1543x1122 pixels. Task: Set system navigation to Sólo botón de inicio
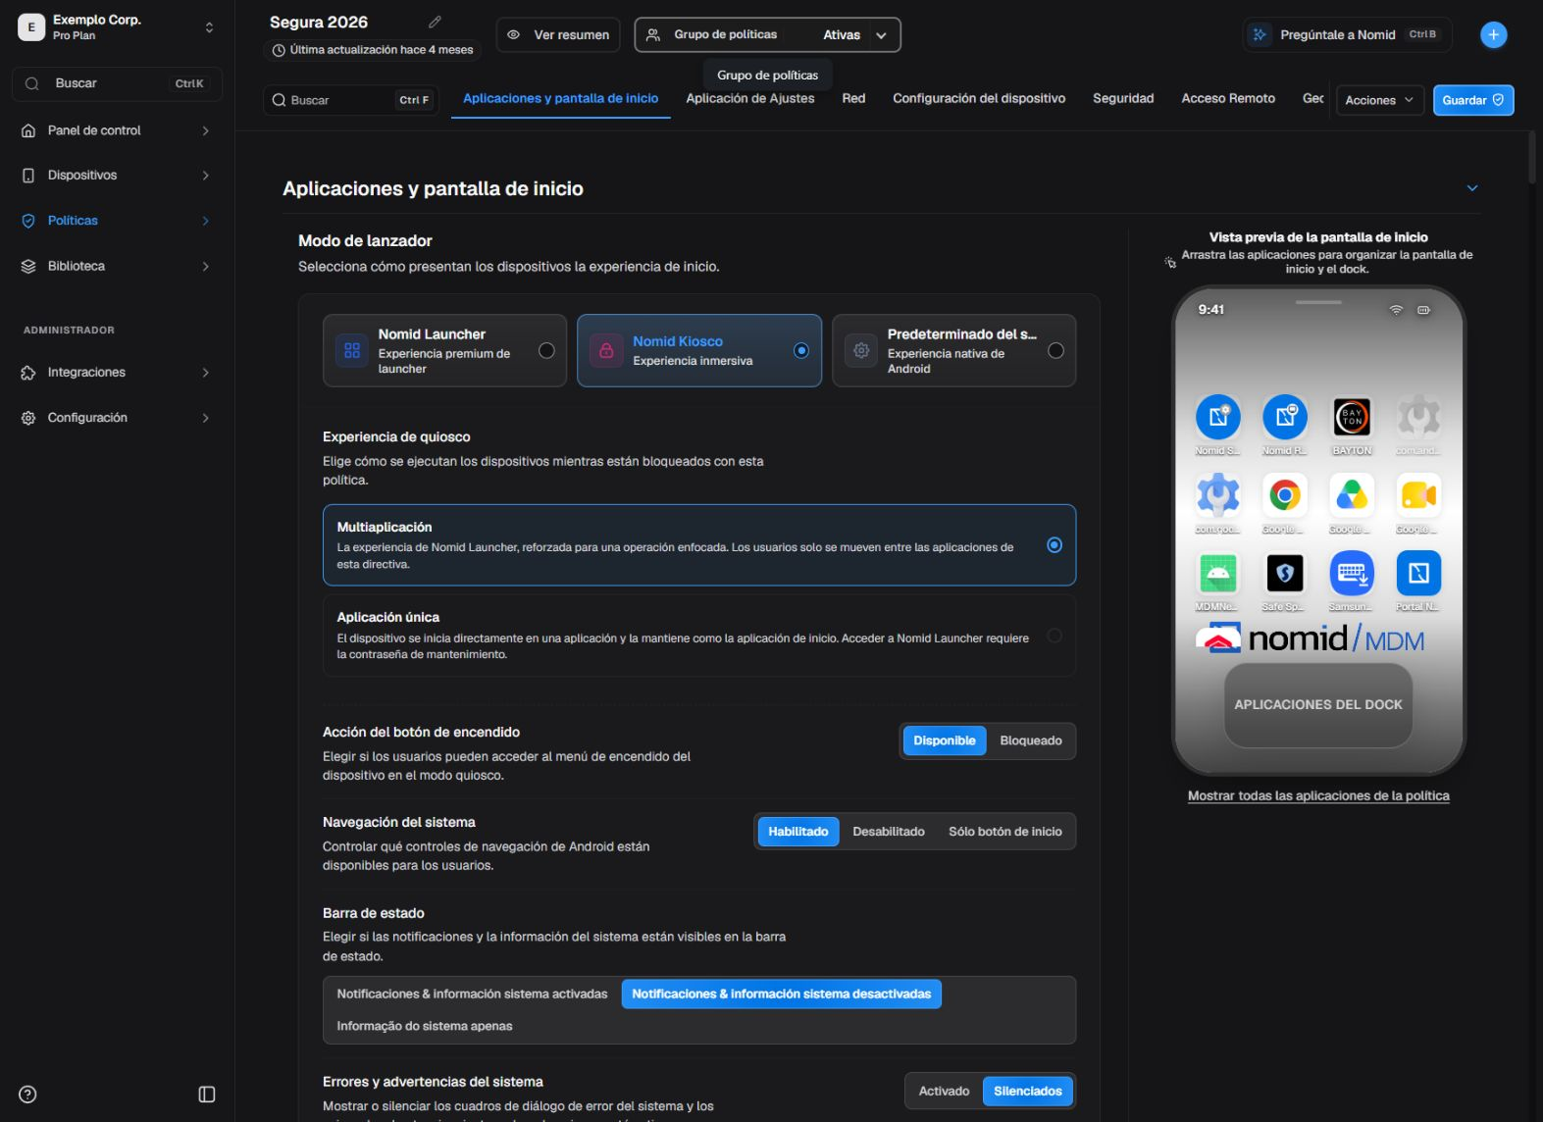tap(1005, 832)
